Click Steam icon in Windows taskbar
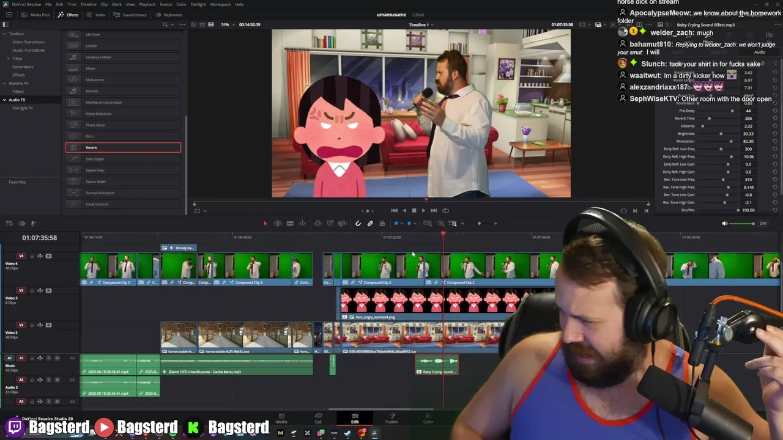 (347, 433)
